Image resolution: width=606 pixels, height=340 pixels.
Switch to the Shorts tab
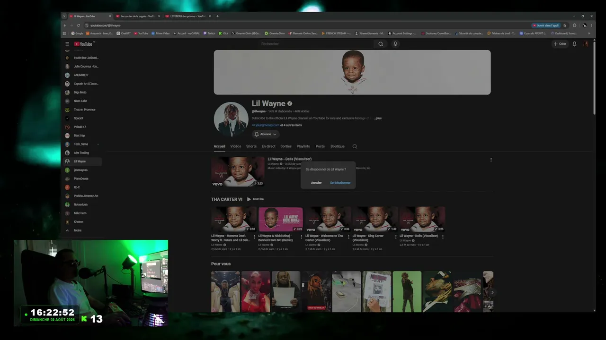[251, 146]
